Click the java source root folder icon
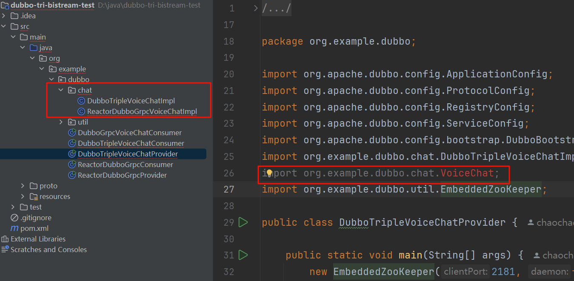This screenshot has height=281, width=574. pos(34,48)
